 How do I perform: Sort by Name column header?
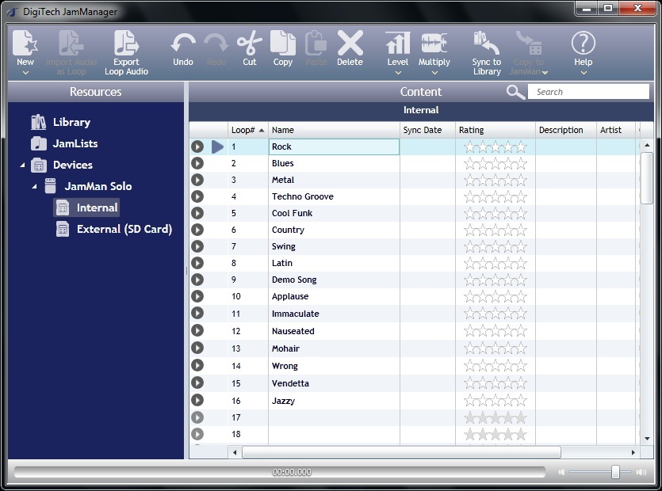pyautogui.click(x=334, y=130)
